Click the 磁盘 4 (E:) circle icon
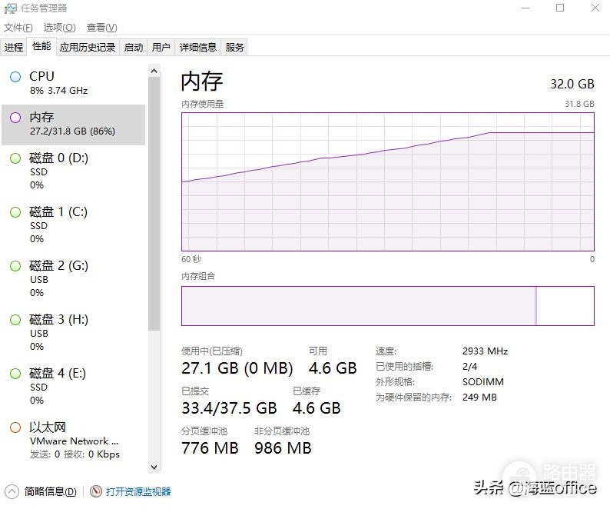Image resolution: width=610 pixels, height=509 pixels. point(15,374)
